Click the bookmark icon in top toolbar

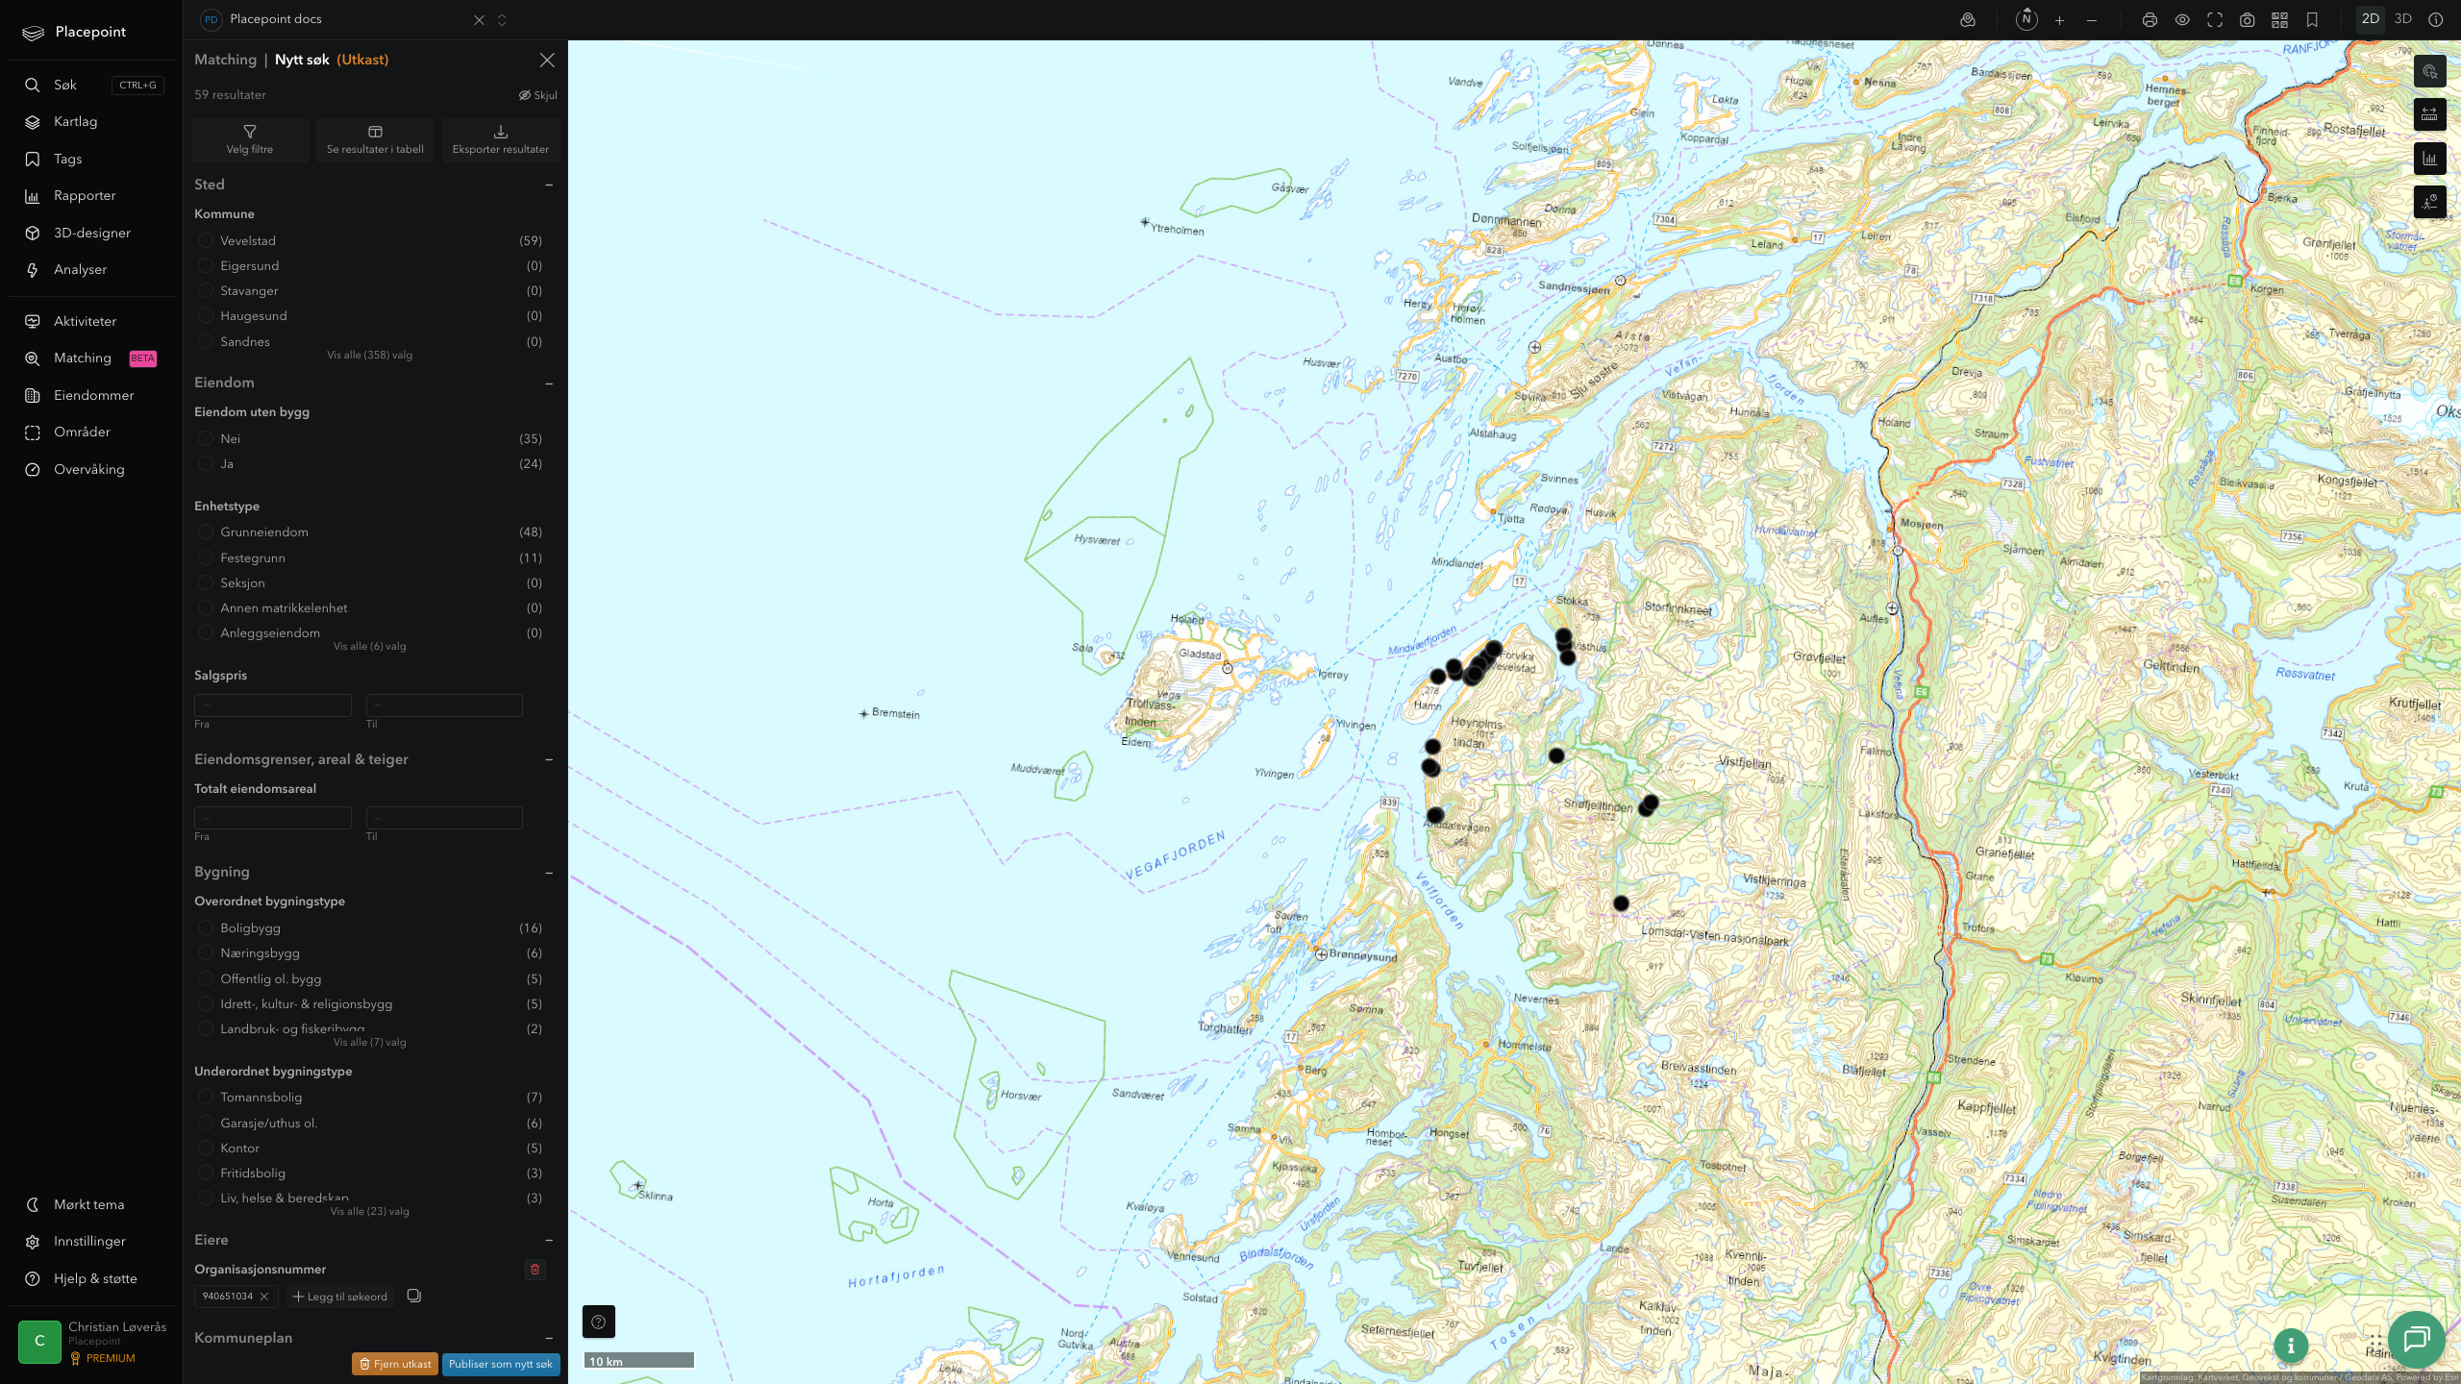pos(2312,20)
